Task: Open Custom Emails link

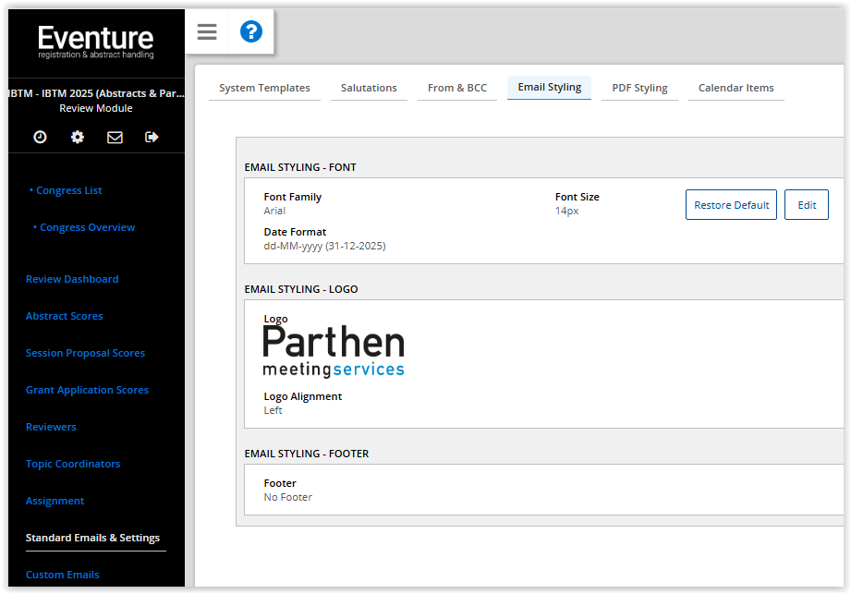Action: coord(63,575)
